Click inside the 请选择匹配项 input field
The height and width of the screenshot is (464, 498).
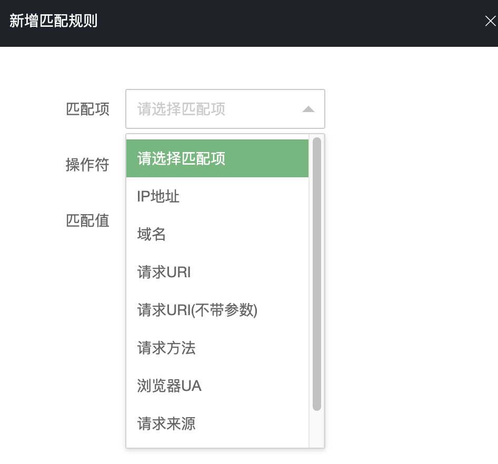coord(211,109)
